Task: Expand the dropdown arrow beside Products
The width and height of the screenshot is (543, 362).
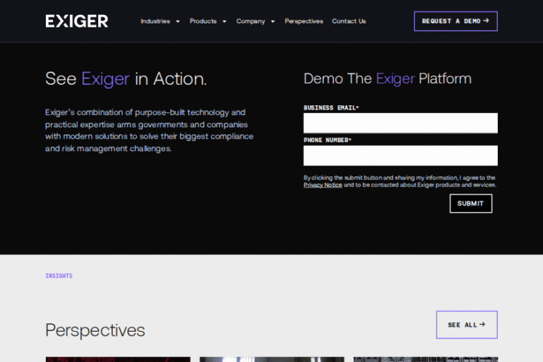Action: pos(225,21)
